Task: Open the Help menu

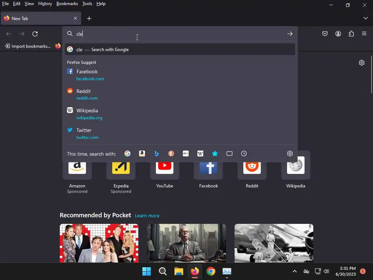Action: pos(101,4)
